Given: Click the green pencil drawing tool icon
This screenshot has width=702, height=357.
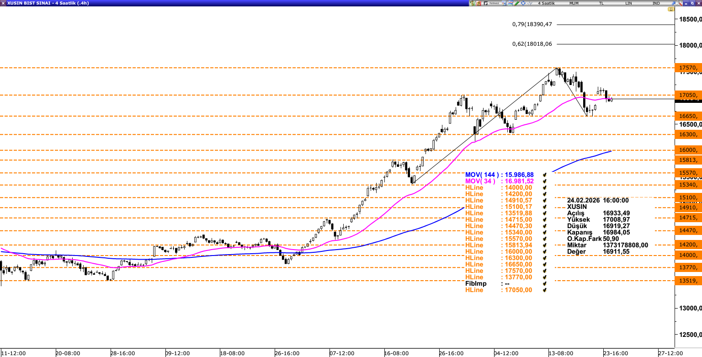Looking at the screenshot, I should coord(517,3).
